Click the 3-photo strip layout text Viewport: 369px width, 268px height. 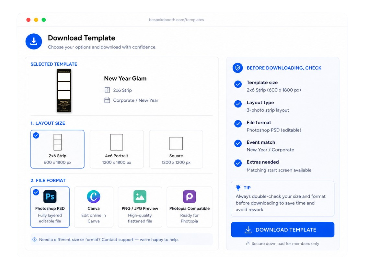click(x=268, y=110)
